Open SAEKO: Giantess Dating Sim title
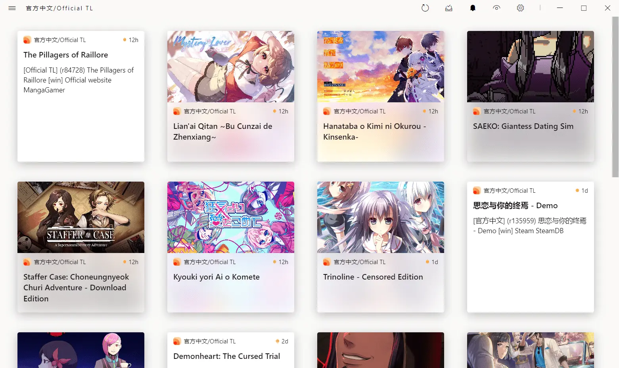The height and width of the screenshot is (368, 619). click(x=523, y=126)
